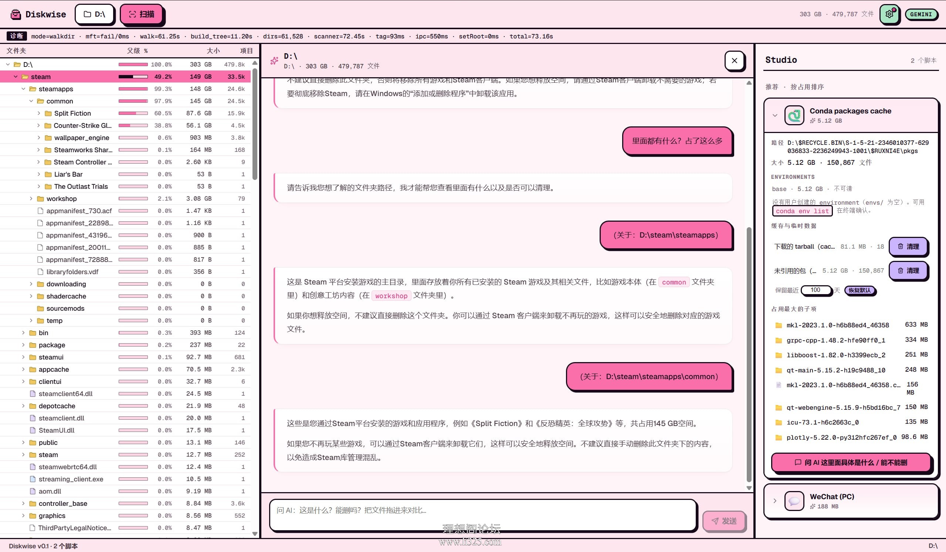Click the mkl-2023.1.0 folder icon in Studio
The width and height of the screenshot is (946, 552).
779,325
